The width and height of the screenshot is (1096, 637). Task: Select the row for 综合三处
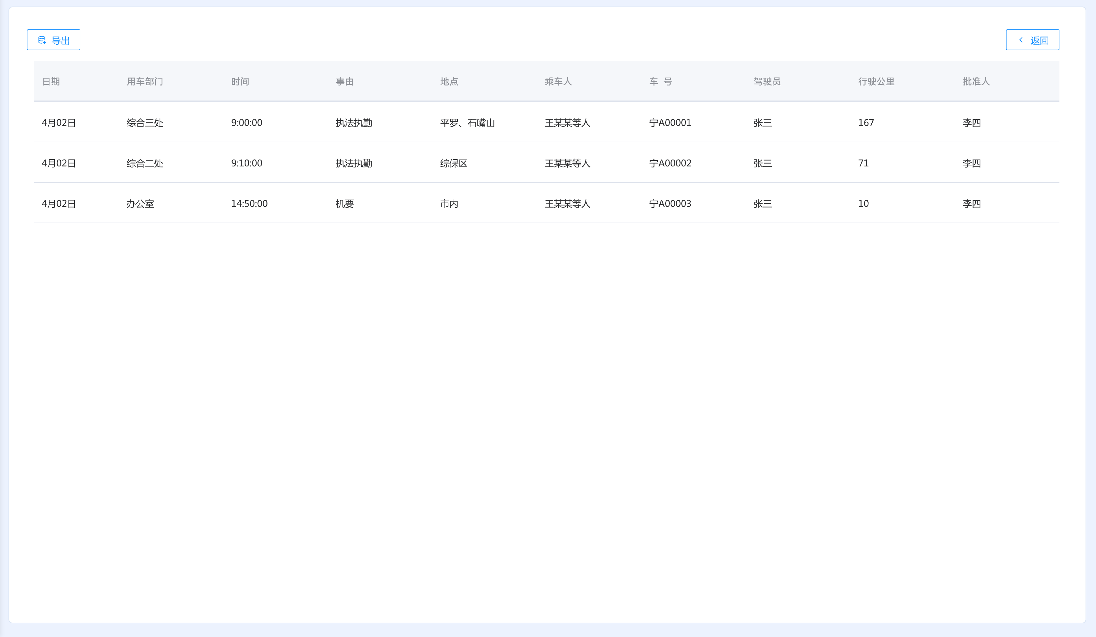pos(145,123)
